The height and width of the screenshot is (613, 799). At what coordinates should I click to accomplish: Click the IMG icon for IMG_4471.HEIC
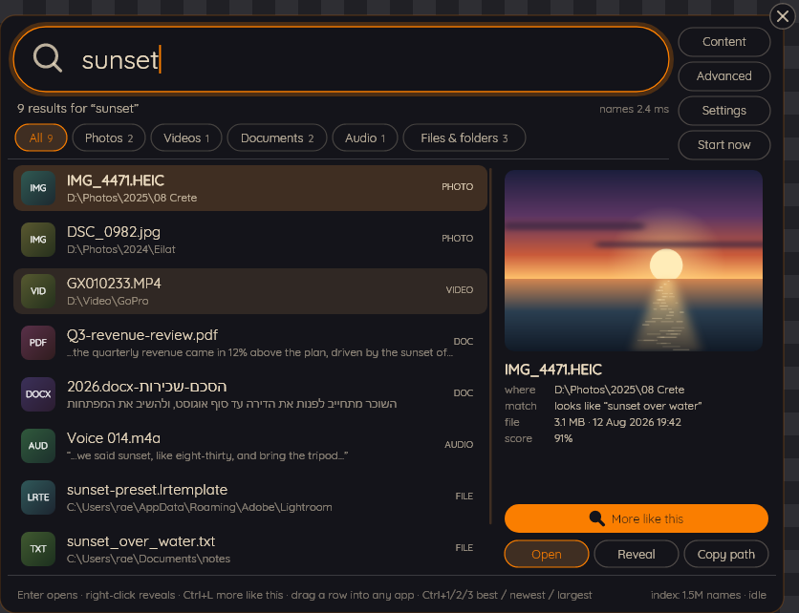(38, 188)
